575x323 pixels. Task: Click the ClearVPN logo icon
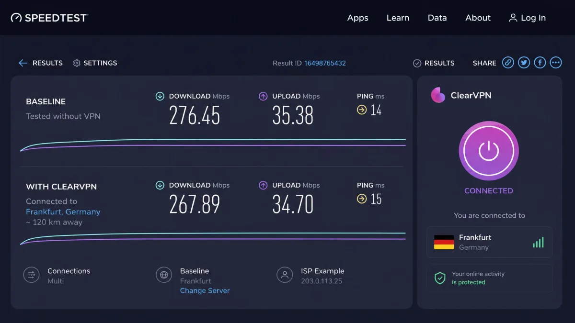(x=438, y=95)
